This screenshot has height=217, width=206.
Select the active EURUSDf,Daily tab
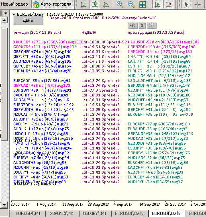pos(166,213)
